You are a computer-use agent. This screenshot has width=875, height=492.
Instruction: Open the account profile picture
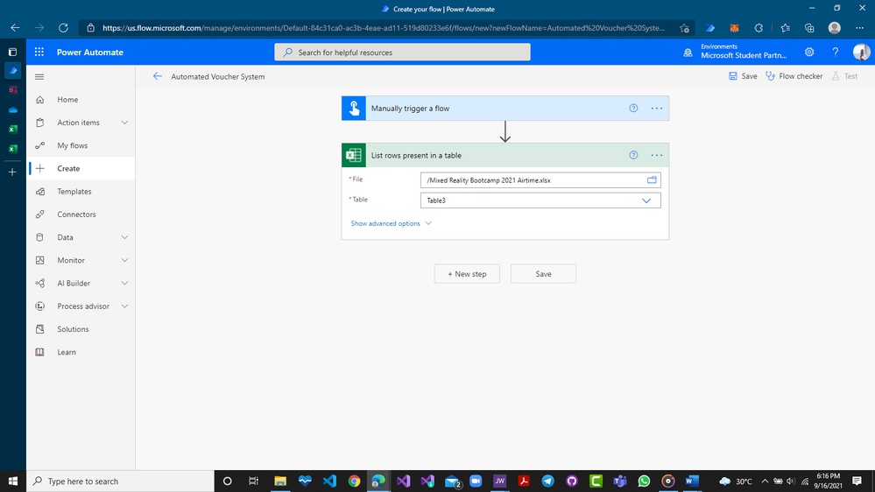[861, 52]
